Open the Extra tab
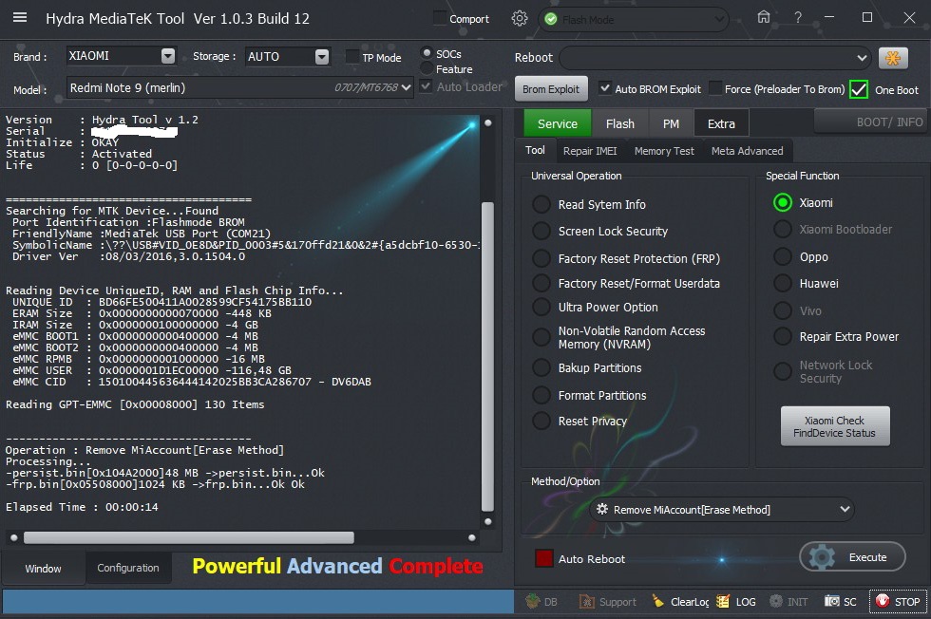The height and width of the screenshot is (619, 931). [x=721, y=123]
